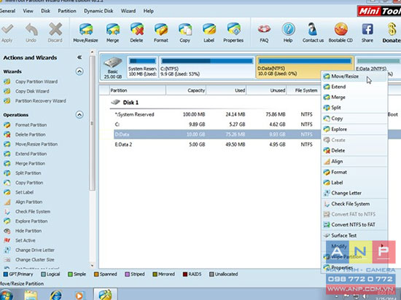Choose Align in context menu
The height and width of the screenshot is (300, 401).
coord(354,162)
